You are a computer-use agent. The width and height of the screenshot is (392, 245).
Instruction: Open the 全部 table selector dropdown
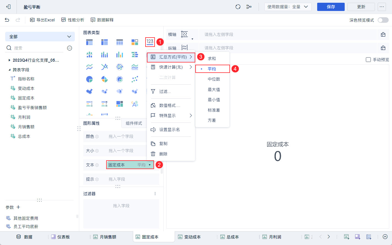[40, 37]
